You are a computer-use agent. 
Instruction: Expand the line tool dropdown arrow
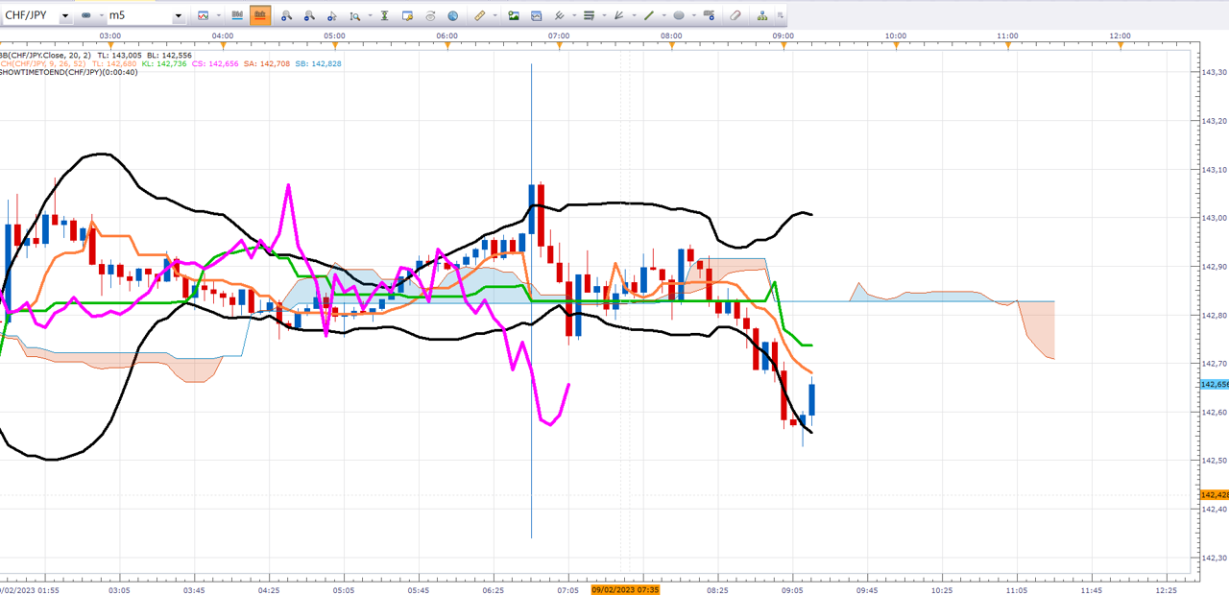coord(664,16)
